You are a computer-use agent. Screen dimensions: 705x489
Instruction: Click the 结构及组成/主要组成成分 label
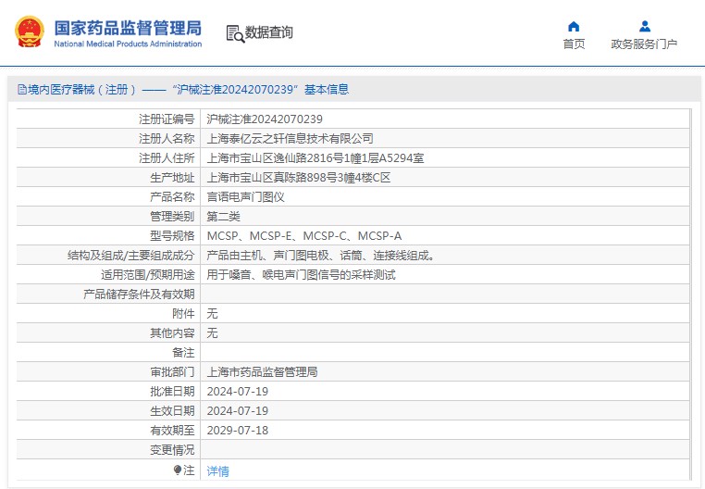(130, 256)
